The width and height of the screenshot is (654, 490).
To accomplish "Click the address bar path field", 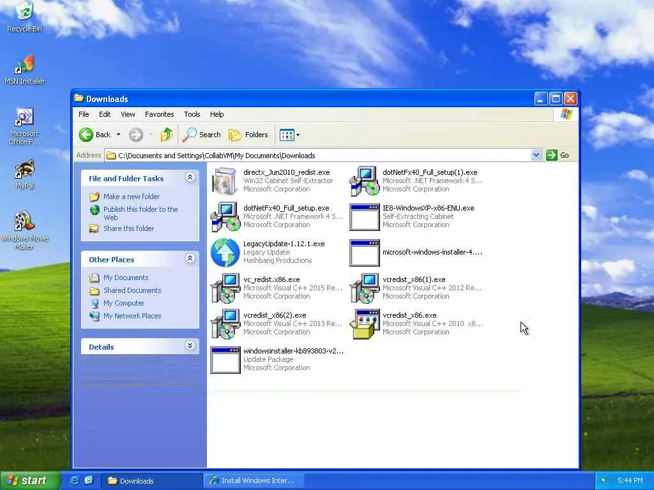I will coord(319,155).
